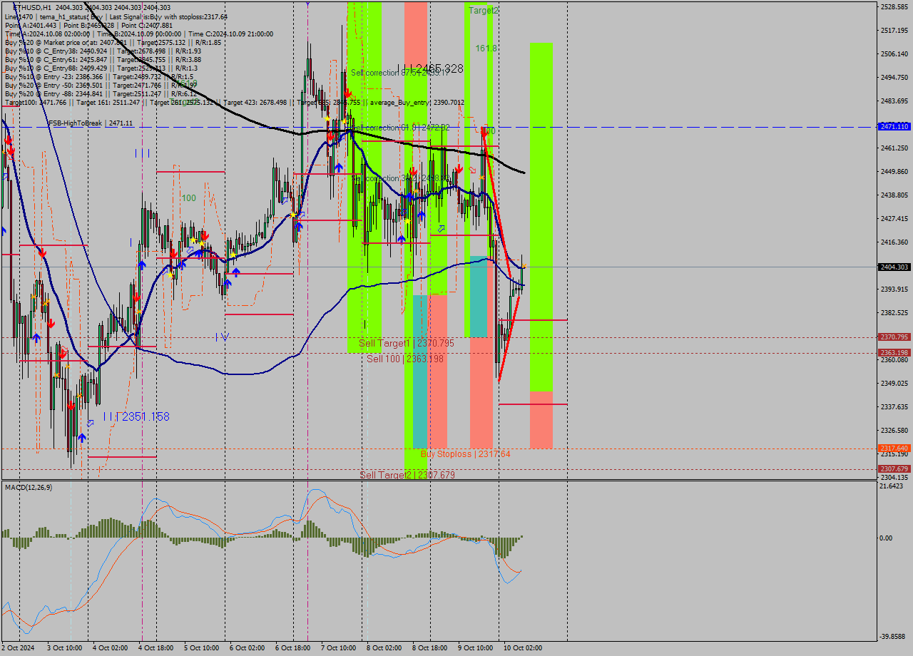
Task: Click the '7 Oct 10:00' time label
Action: [339, 648]
